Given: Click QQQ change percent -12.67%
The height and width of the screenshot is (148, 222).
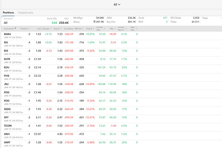Looking at the screenshot, I should click(x=90, y=109).
